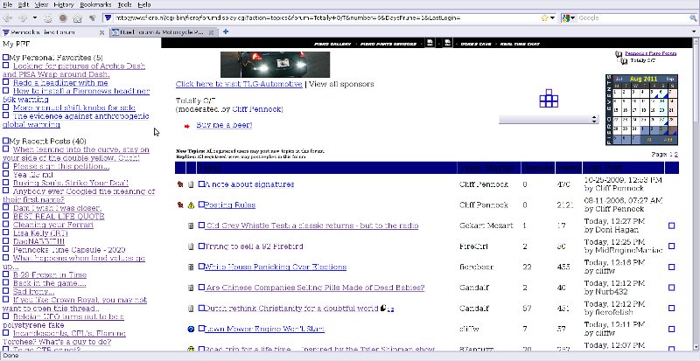Click the page icon on Old Grey Whistle Test row
Screen dimensions: 700x361
pyautogui.click(x=191, y=226)
